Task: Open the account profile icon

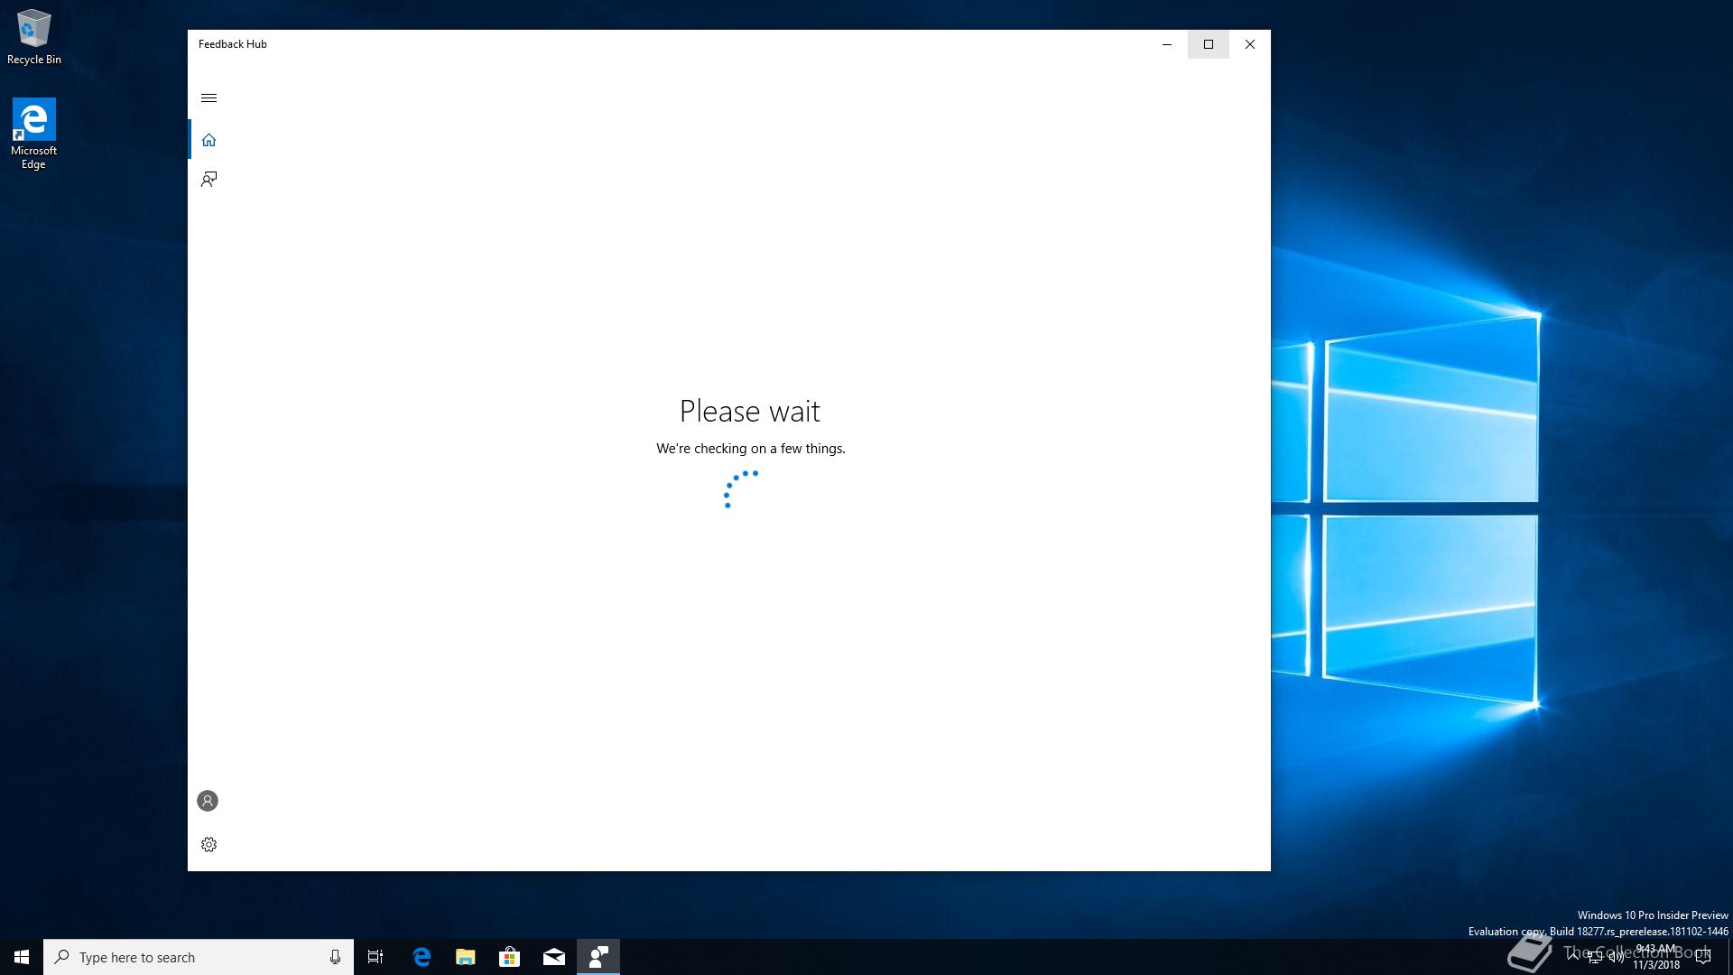Action: [x=208, y=801]
